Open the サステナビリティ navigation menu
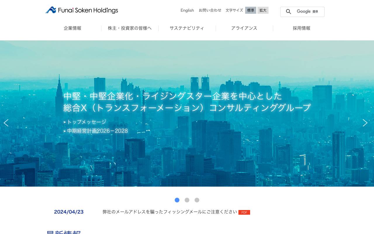Screen dimensions: 374x234 click(x=187, y=28)
